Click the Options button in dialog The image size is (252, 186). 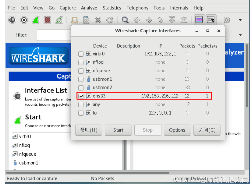click(177, 130)
